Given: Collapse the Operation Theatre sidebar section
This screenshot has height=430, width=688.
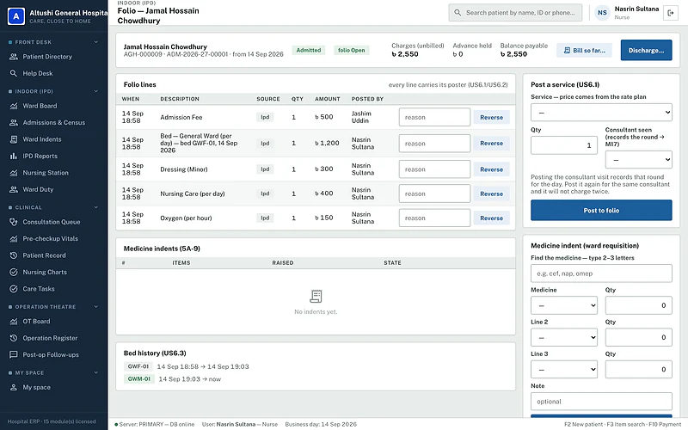Looking at the screenshot, I should tap(96, 307).
